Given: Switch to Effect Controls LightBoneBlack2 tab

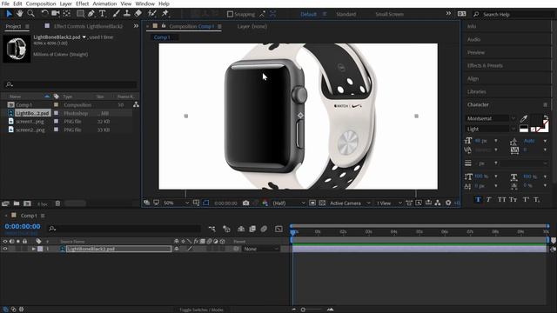Looking at the screenshot, I should pyautogui.click(x=88, y=26).
